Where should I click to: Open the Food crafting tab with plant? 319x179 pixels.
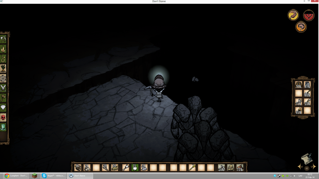tap(3, 68)
